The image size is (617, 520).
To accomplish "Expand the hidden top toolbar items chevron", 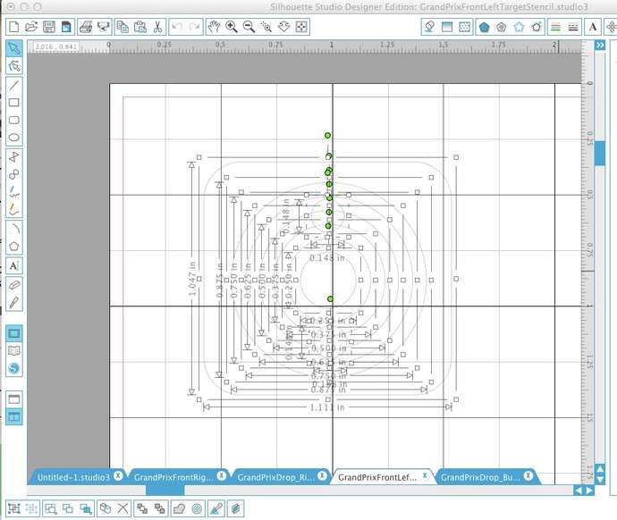I will pos(610,27).
